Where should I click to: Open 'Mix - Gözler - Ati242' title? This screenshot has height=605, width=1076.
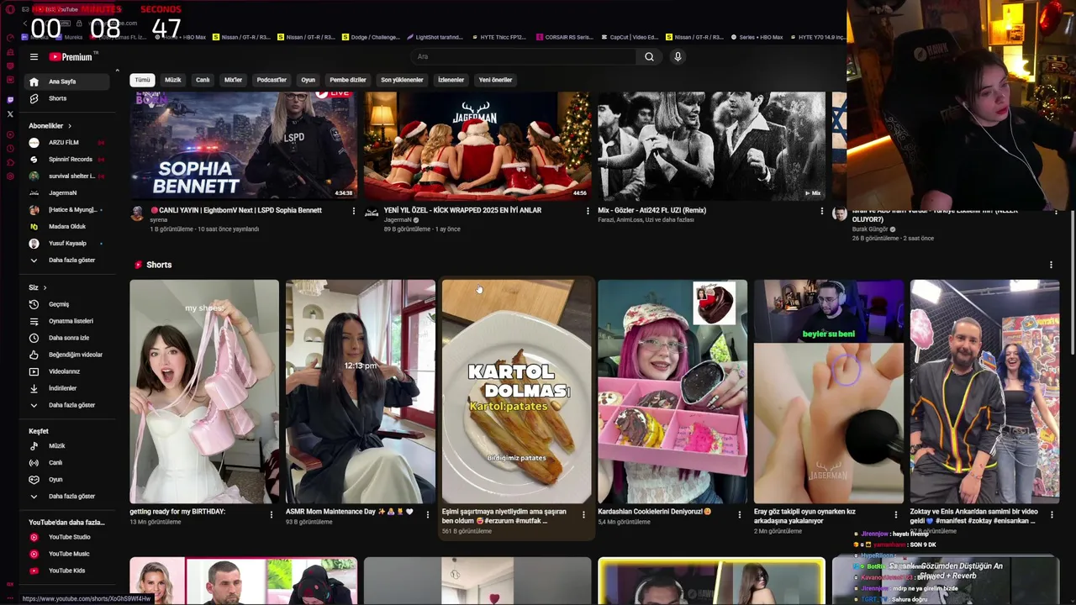(651, 210)
